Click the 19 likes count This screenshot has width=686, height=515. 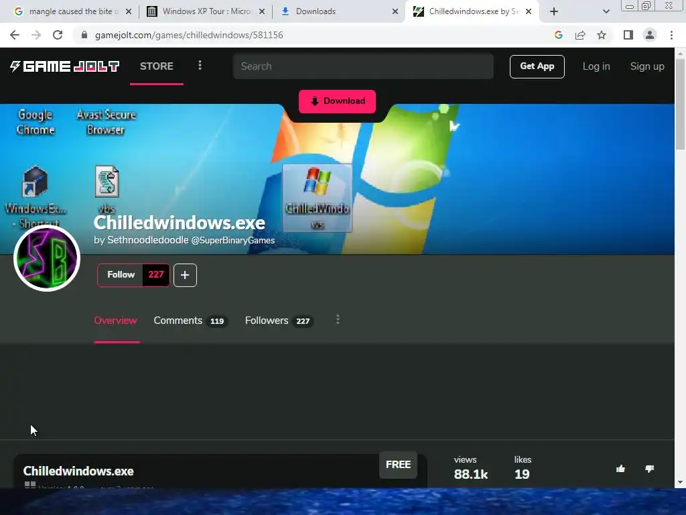coord(522,474)
